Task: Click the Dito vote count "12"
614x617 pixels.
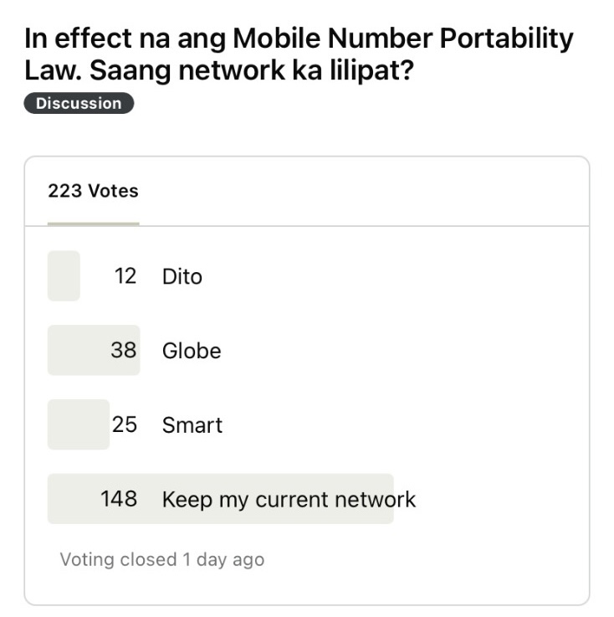Action: pyautogui.click(x=125, y=276)
